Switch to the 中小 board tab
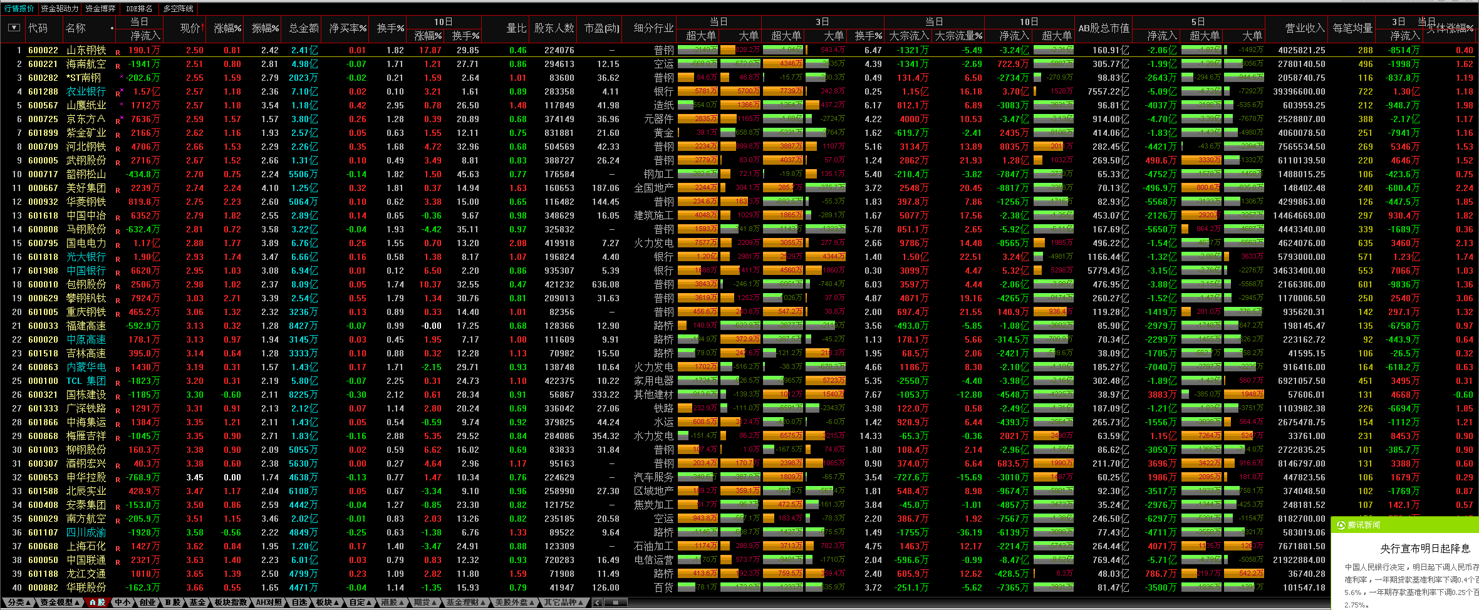Screen dimensions: 1479x610 coord(122,602)
